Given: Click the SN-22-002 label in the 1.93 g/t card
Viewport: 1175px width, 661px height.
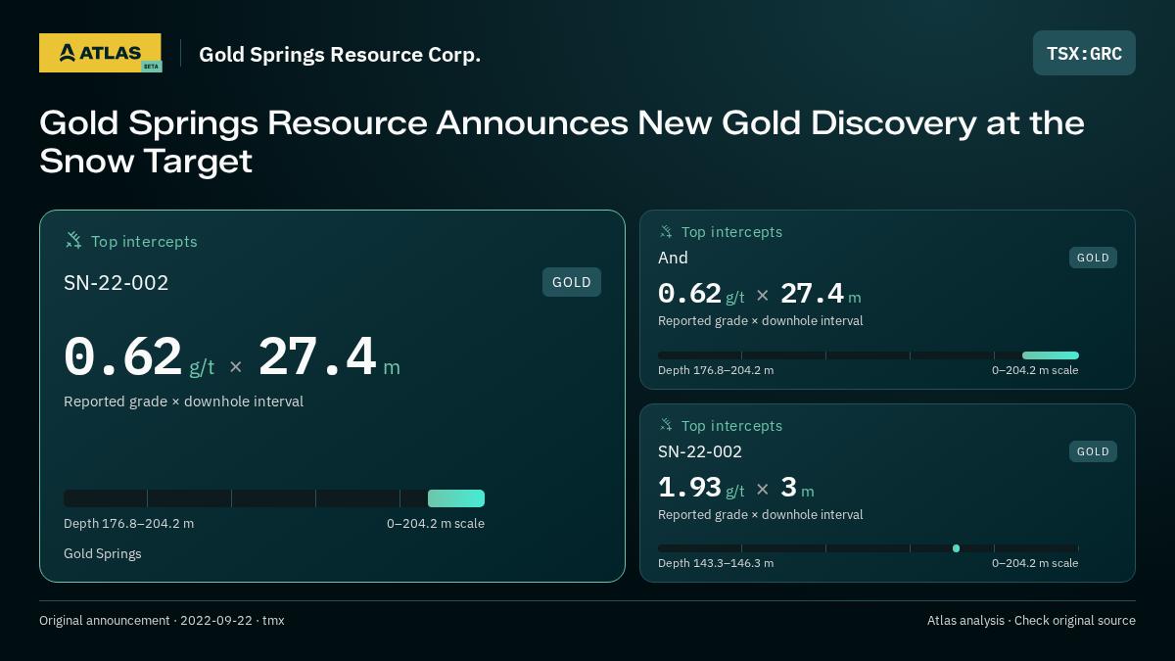Looking at the screenshot, I should click(x=700, y=451).
